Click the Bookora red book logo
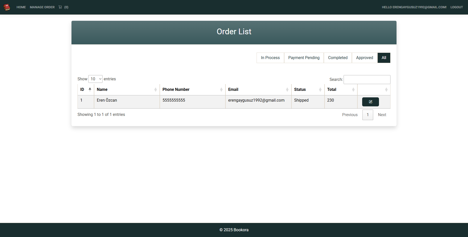The width and height of the screenshot is (468, 237). click(x=7, y=7)
